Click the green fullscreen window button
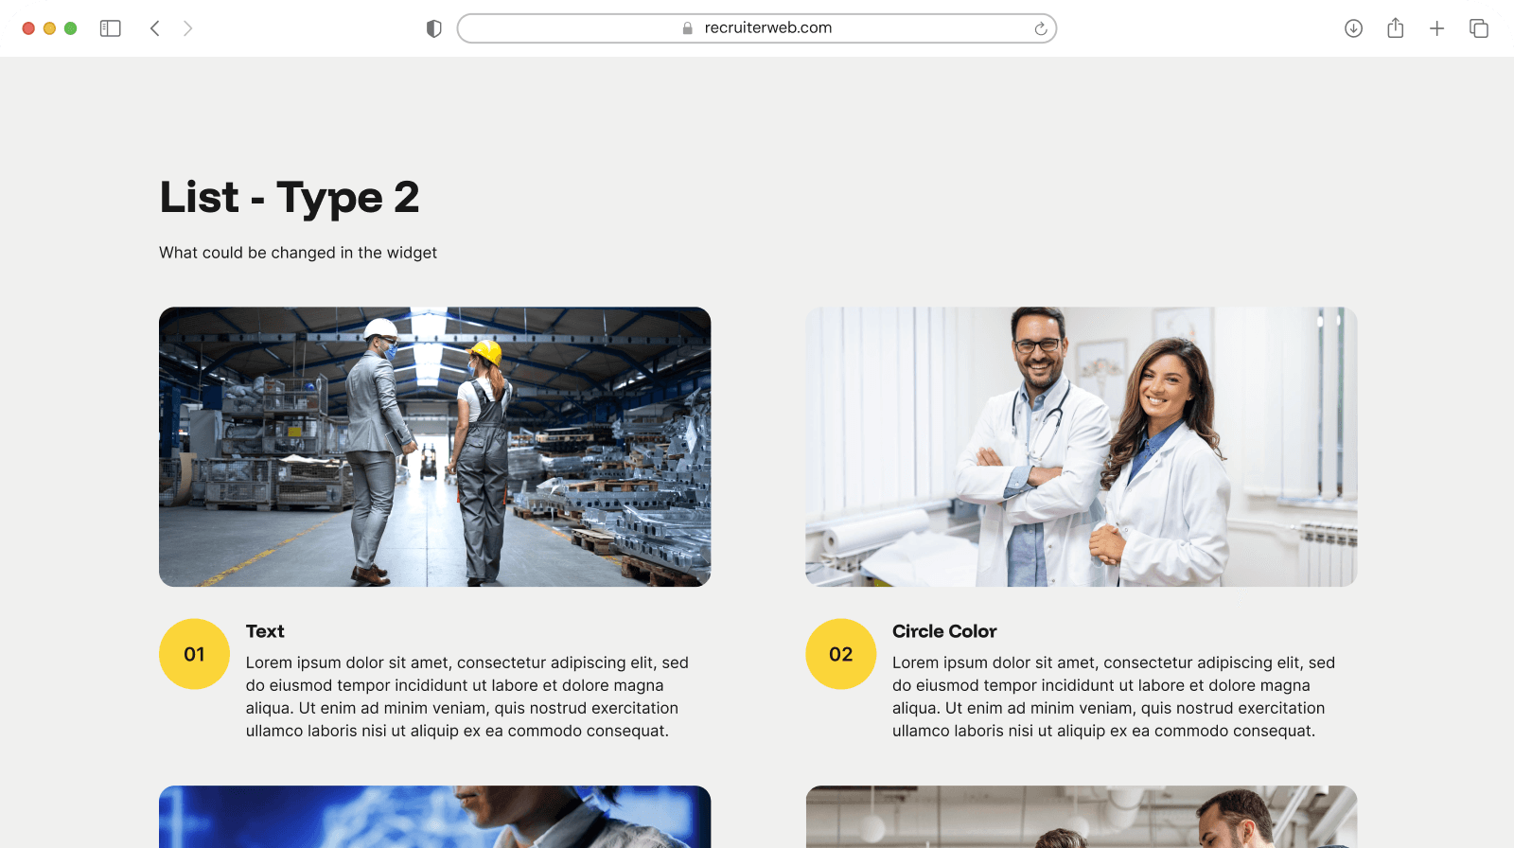1514x848 pixels. (70, 28)
